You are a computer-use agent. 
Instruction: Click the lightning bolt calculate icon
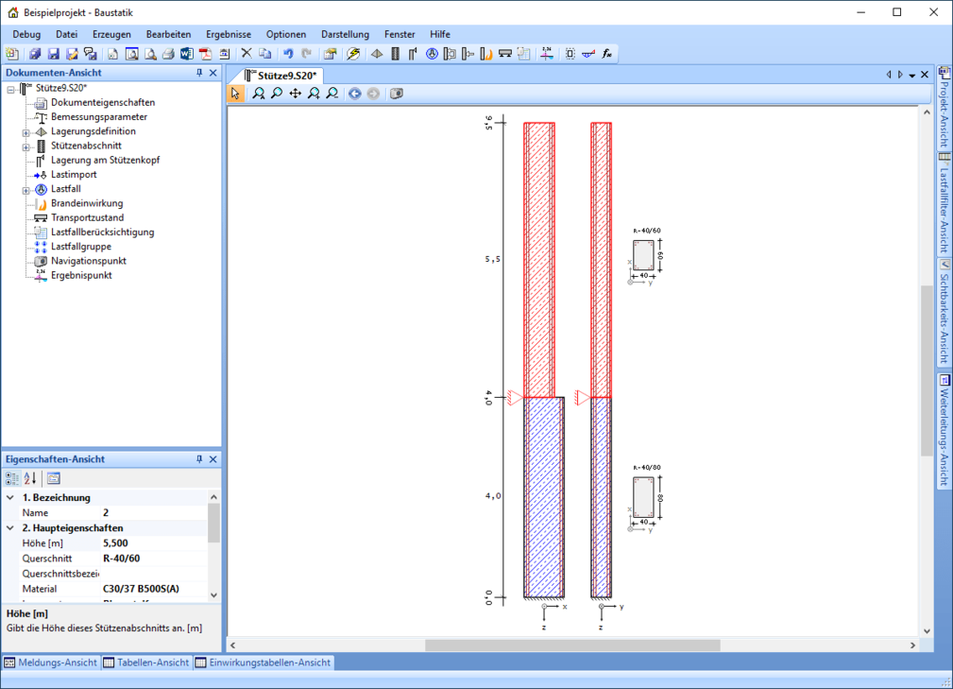(x=353, y=54)
